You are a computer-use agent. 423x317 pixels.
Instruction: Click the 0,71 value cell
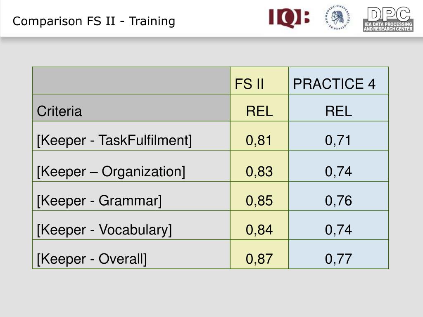(x=338, y=136)
